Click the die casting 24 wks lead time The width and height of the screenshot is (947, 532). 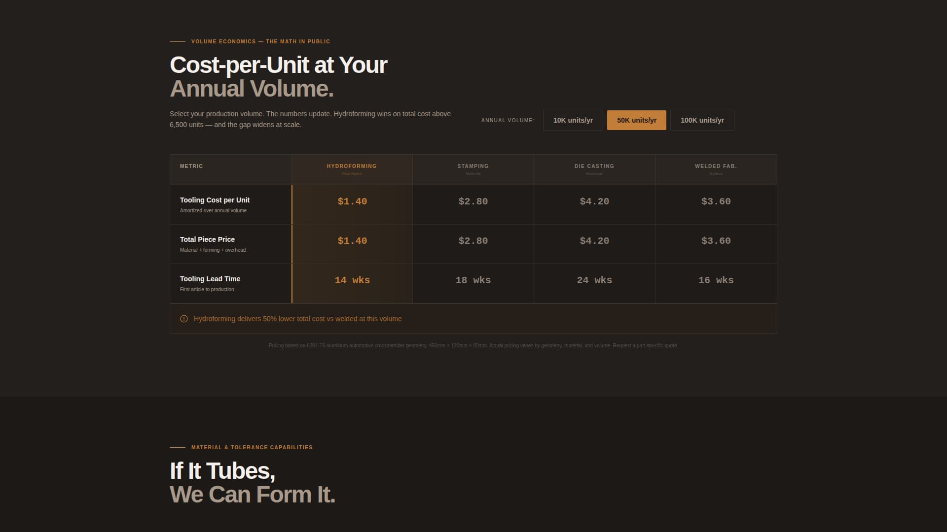coord(594,280)
